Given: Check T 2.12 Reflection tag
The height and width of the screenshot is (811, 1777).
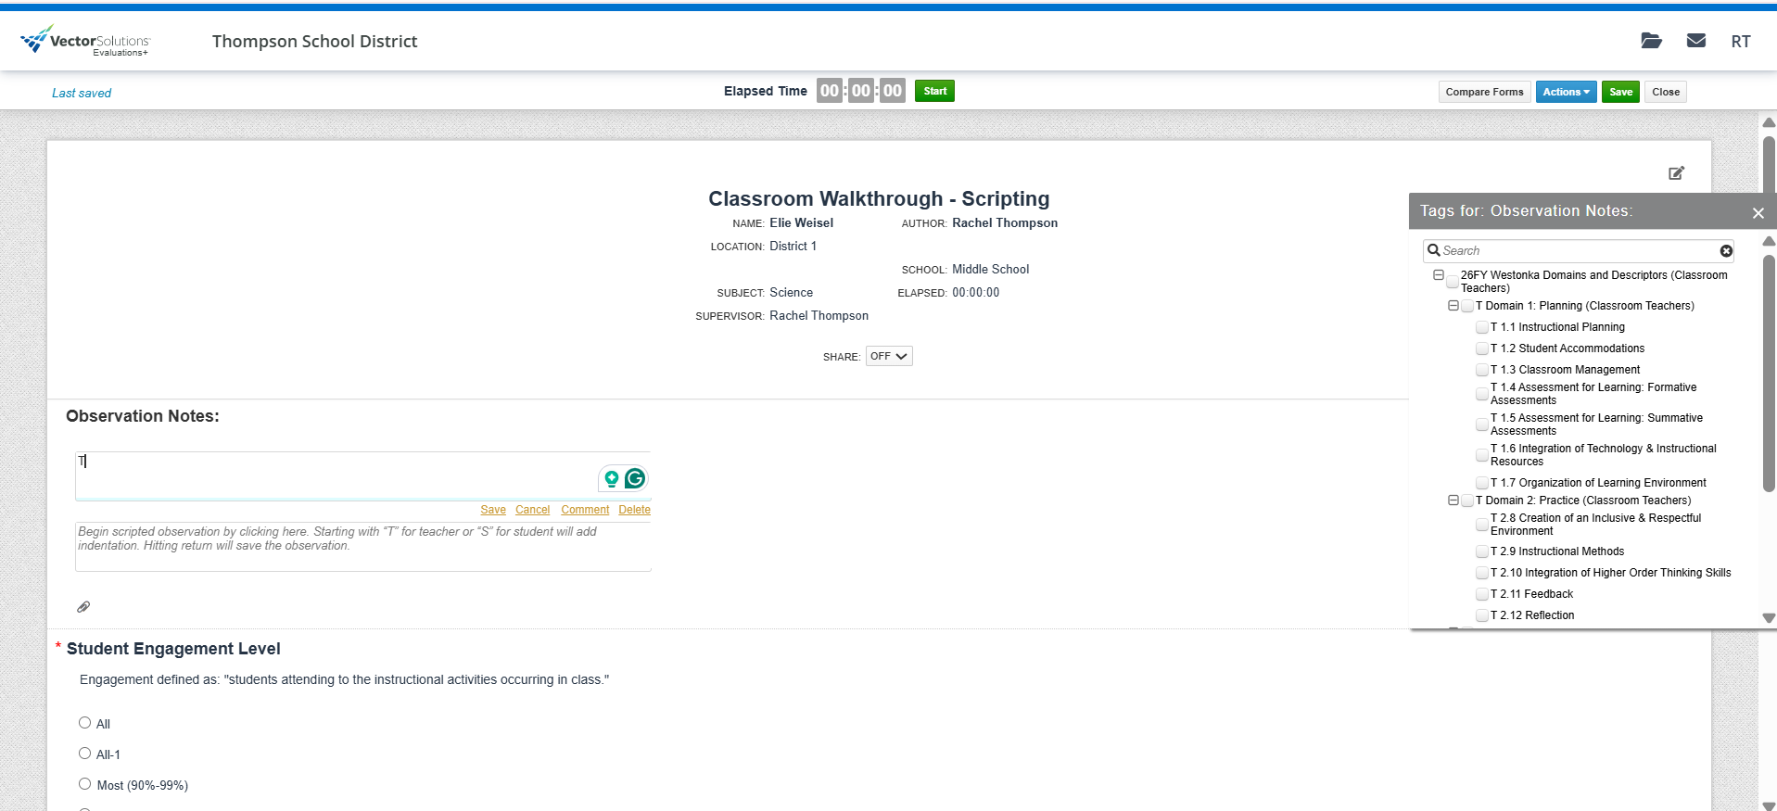Looking at the screenshot, I should (x=1482, y=615).
